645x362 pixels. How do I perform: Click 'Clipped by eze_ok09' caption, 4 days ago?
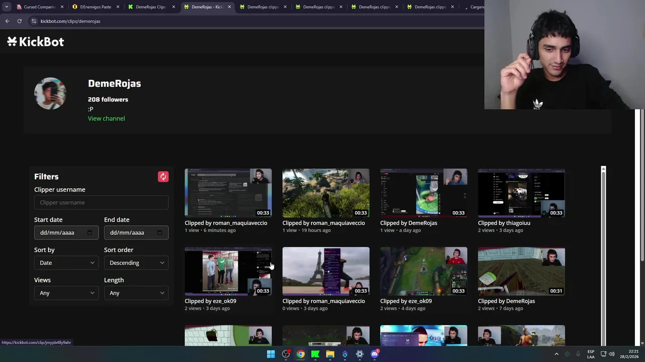(406, 301)
